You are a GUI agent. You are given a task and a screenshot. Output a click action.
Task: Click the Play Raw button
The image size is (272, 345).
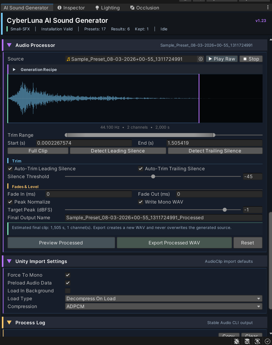(x=222, y=59)
